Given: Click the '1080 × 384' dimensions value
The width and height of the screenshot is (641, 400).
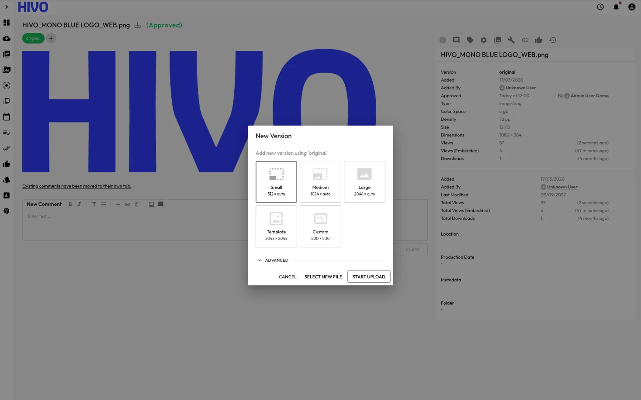Looking at the screenshot, I should point(510,135).
